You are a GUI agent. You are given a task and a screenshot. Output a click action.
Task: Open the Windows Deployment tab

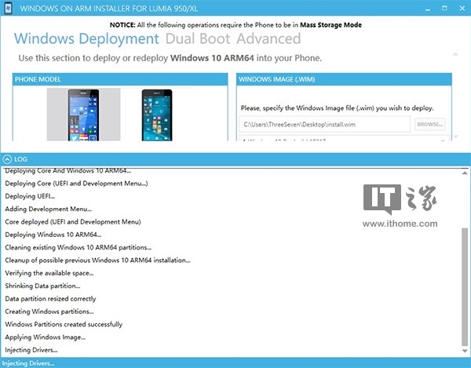(86, 38)
